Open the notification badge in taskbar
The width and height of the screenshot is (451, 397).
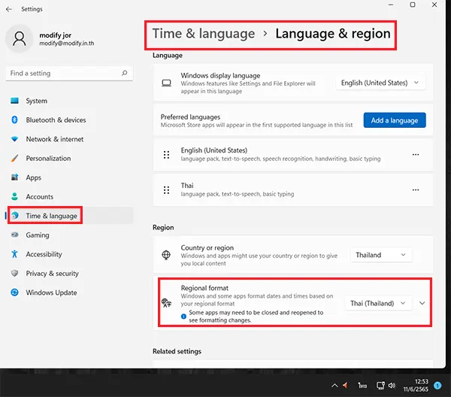437,385
